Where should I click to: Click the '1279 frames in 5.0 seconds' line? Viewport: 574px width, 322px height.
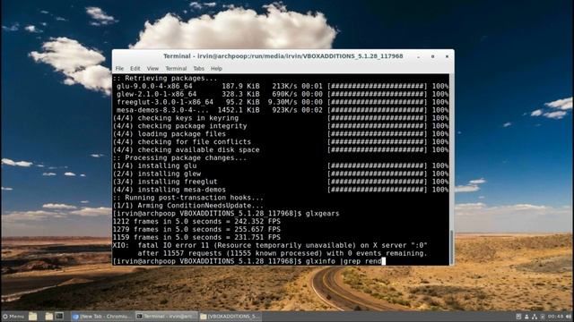(196, 230)
